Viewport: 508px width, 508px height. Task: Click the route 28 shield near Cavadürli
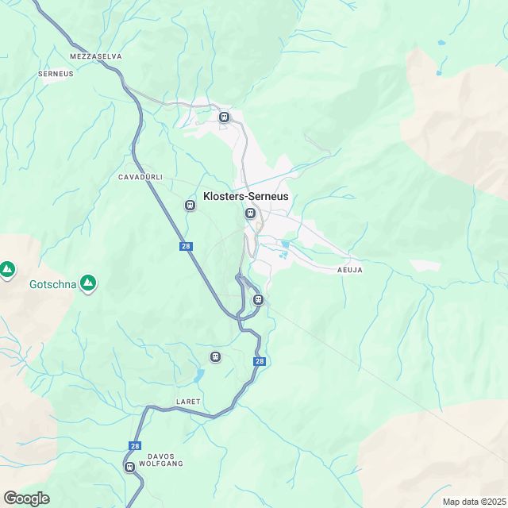pos(186,246)
